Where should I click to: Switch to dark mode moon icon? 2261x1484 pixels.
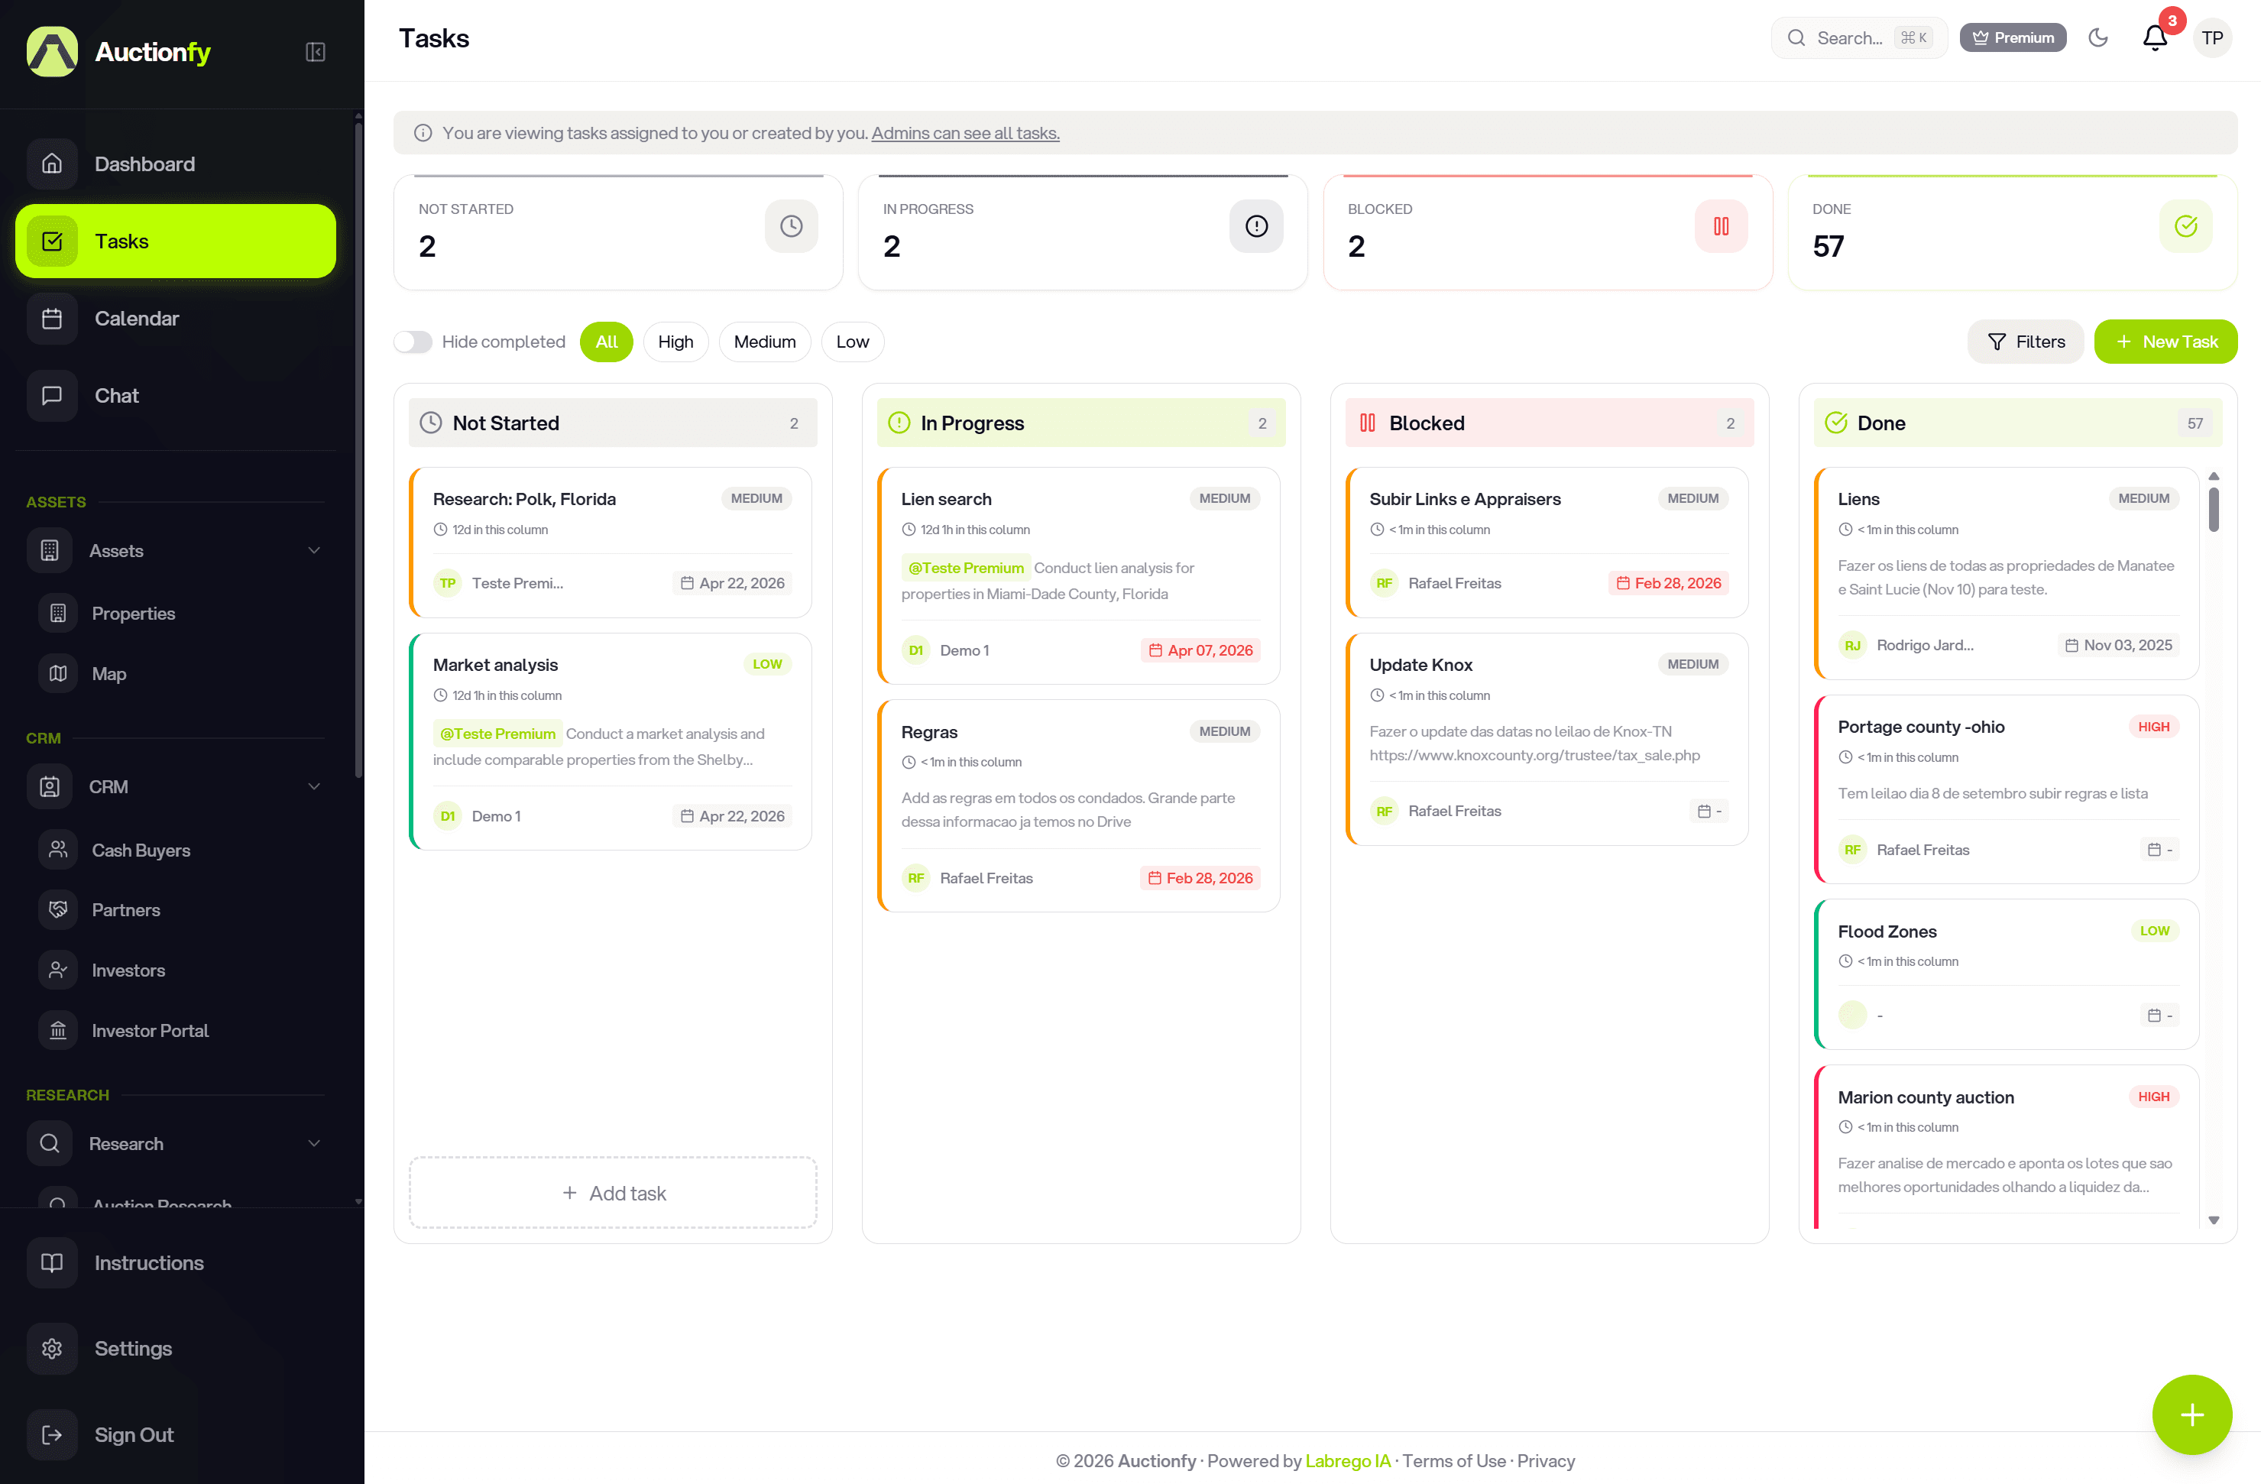pos(2097,38)
